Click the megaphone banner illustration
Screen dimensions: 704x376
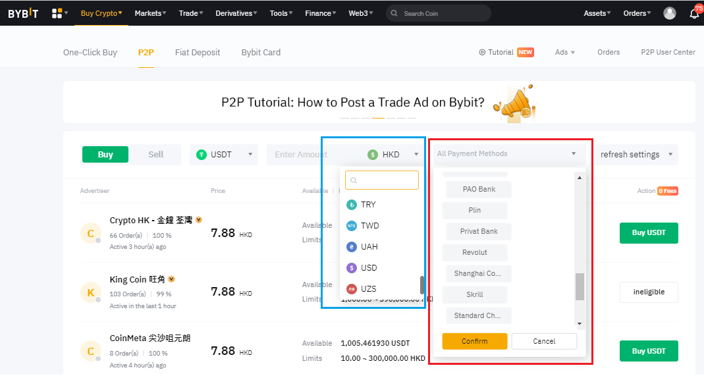514,103
